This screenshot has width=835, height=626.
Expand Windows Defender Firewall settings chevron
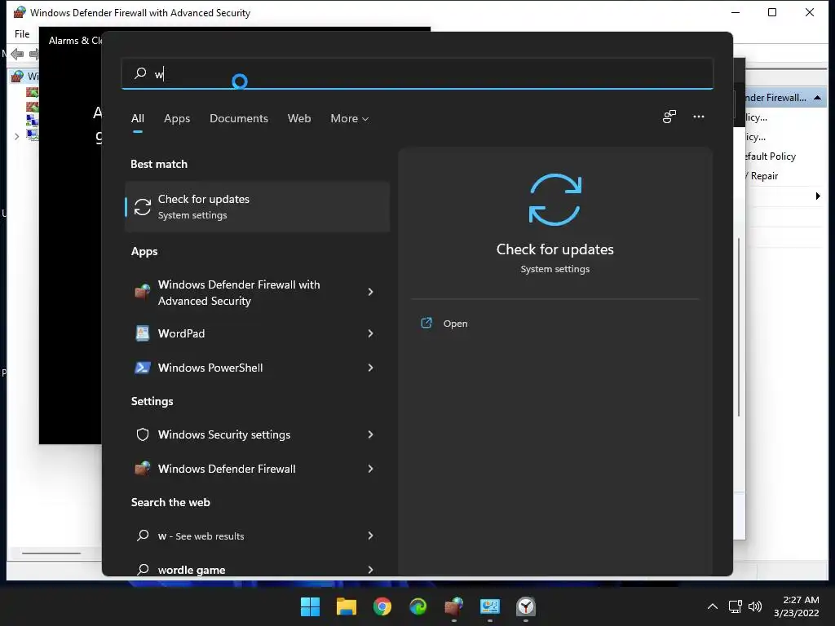pyautogui.click(x=371, y=469)
